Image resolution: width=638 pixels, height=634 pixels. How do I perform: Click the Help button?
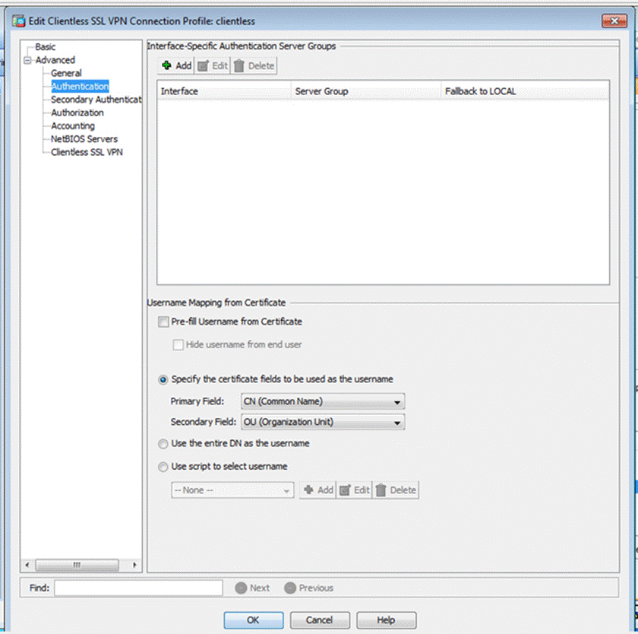[386, 620]
